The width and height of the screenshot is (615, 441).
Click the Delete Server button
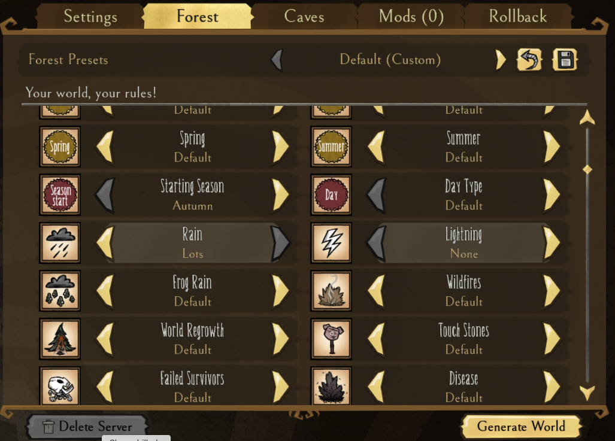[88, 427]
